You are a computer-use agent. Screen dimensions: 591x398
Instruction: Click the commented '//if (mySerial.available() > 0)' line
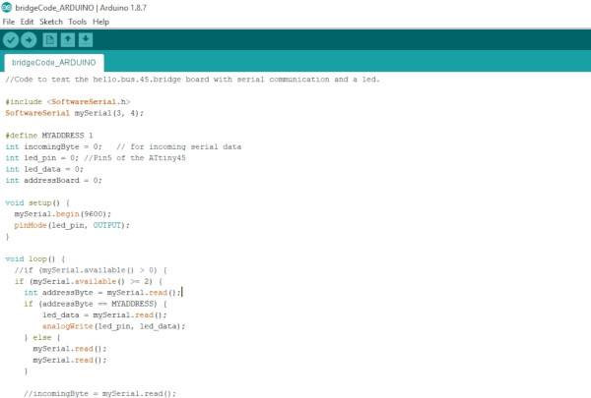pyautogui.click(x=91, y=270)
